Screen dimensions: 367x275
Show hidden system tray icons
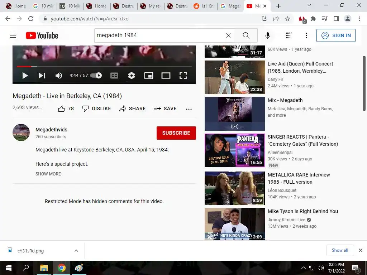click(x=303, y=268)
